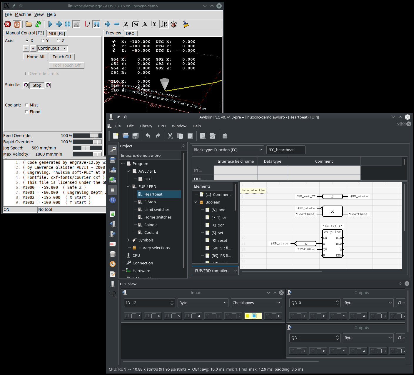Screen dimensions: 414x375
Task: Select Y axis radio button
Action: click(43, 41)
